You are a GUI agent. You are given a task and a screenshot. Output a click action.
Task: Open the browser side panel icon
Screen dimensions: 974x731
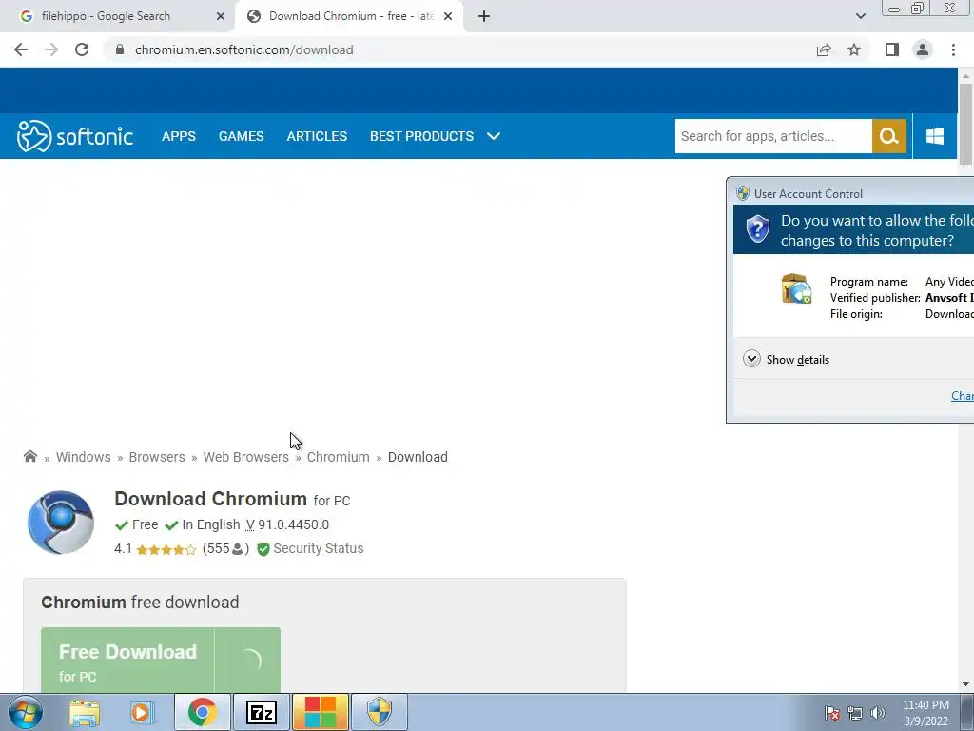click(x=892, y=49)
